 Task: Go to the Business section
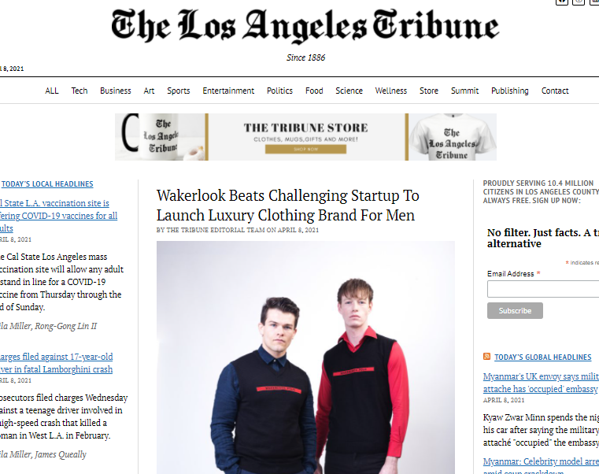(116, 91)
